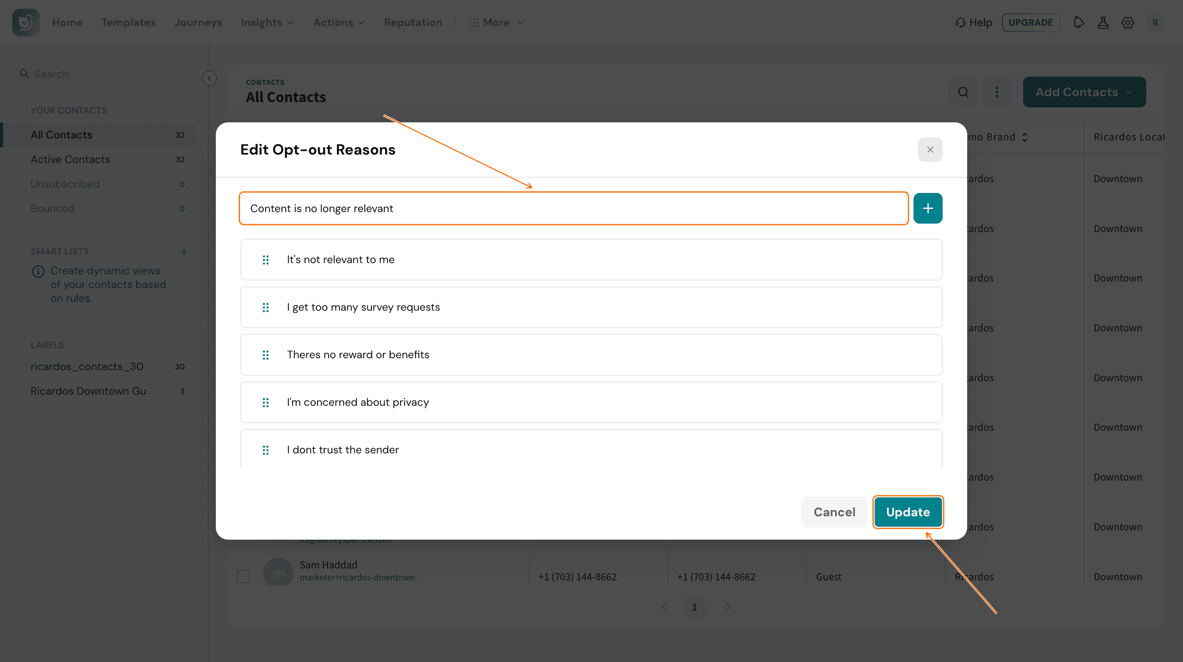Open the notifications bell icon
Viewport: 1183px width, 662px height.
click(x=1078, y=23)
